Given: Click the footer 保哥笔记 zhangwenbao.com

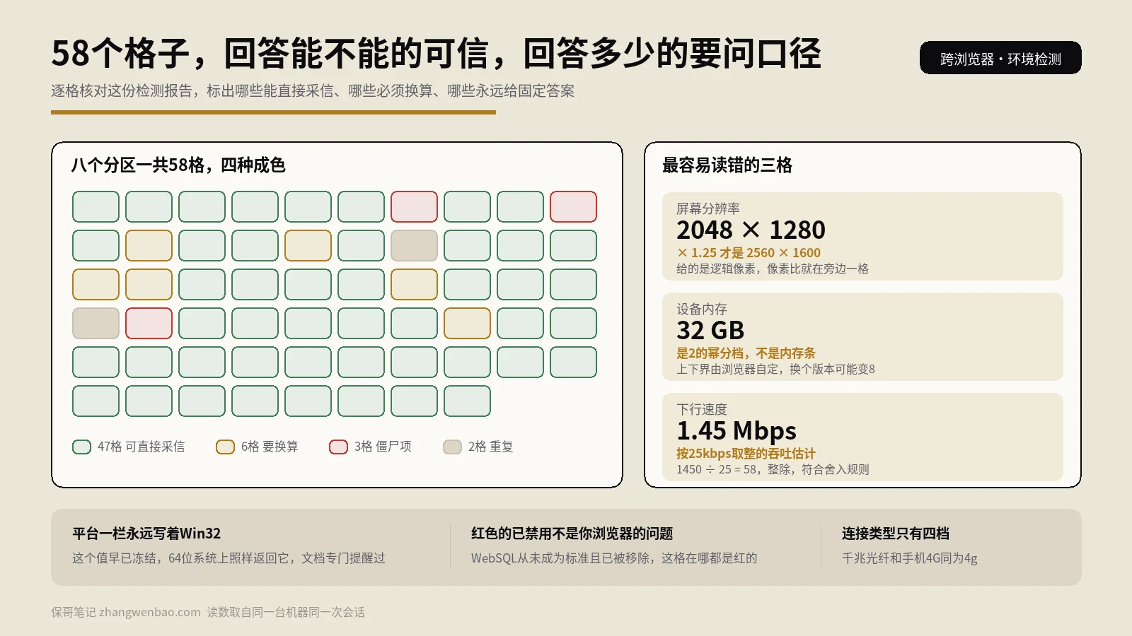Looking at the screenshot, I should click(126, 612).
